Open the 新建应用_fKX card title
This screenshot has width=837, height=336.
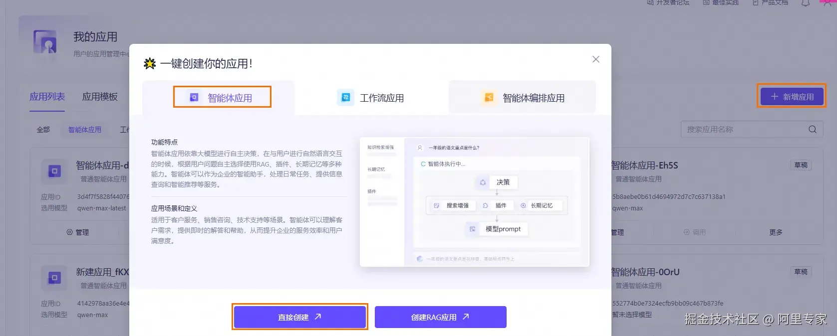(102, 272)
